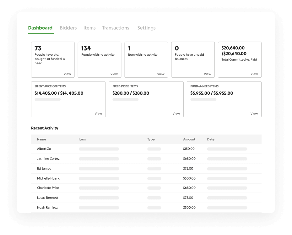This screenshot has height=235, width=292.
Task: Click the $20,640.00 /$20,640.00 total
Action: [234, 51]
